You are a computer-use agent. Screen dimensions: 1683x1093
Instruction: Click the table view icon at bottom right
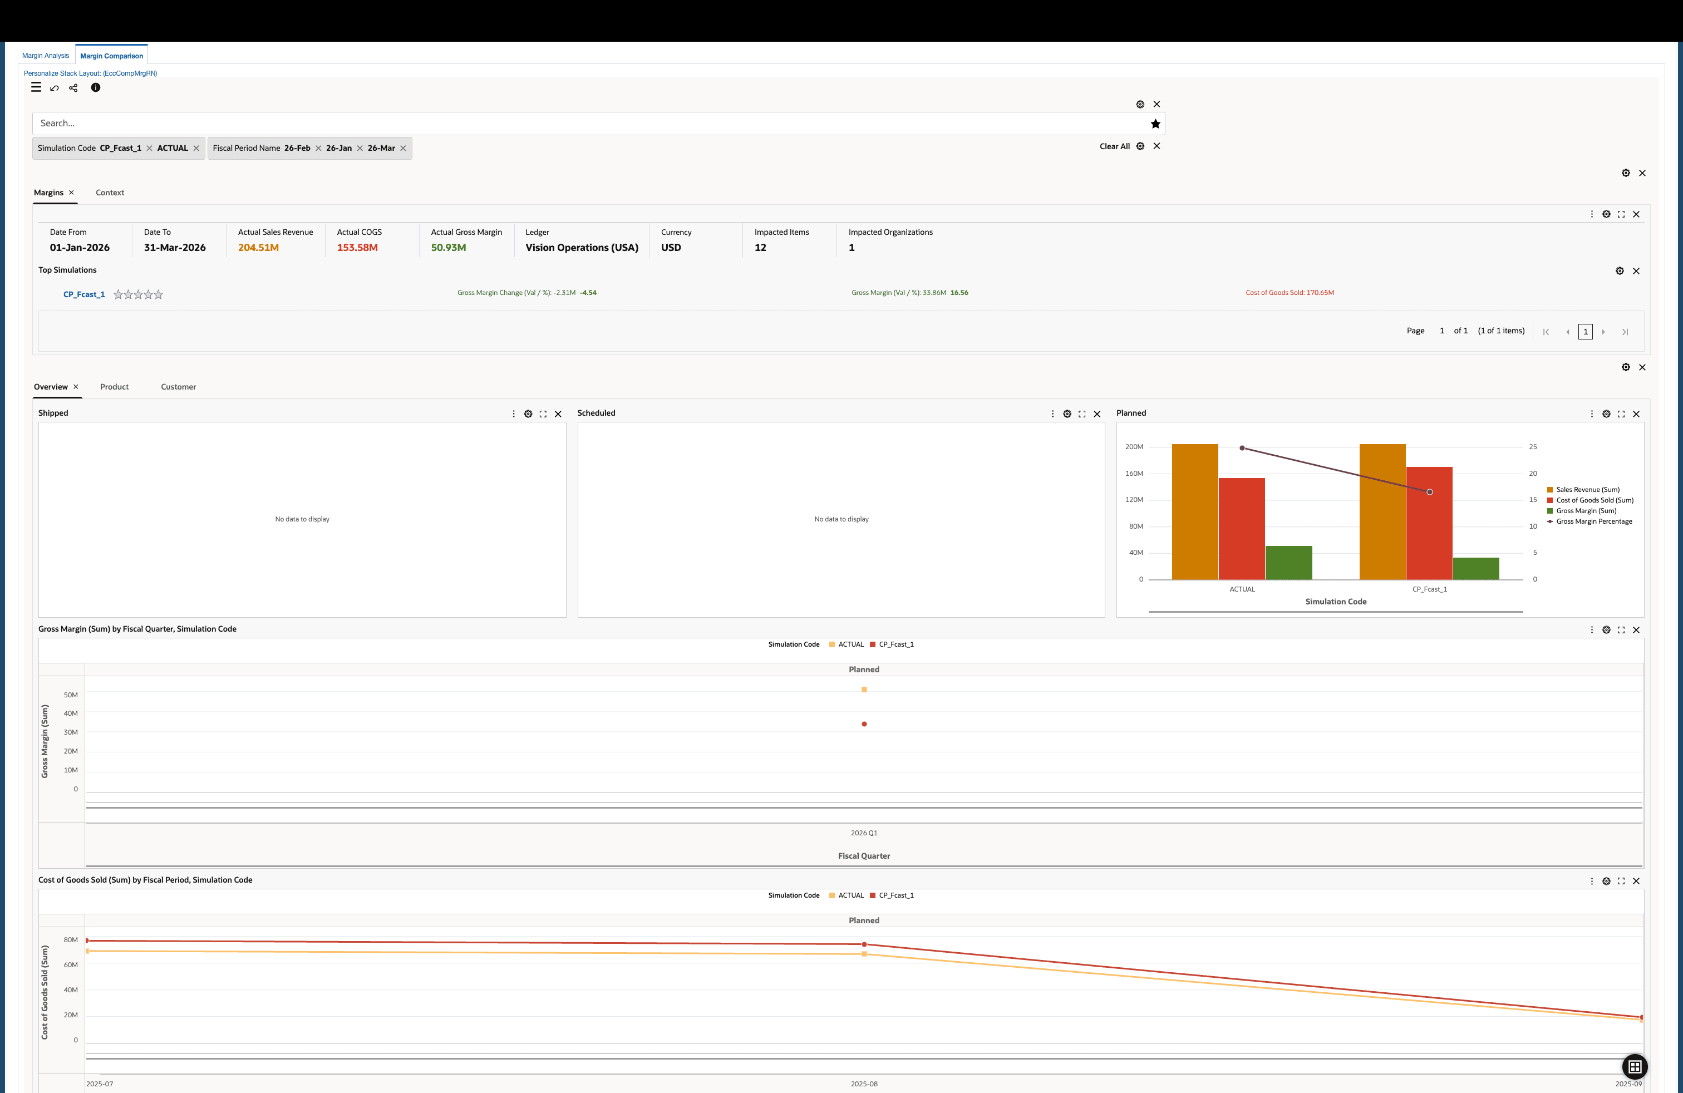(1634, 1067)
